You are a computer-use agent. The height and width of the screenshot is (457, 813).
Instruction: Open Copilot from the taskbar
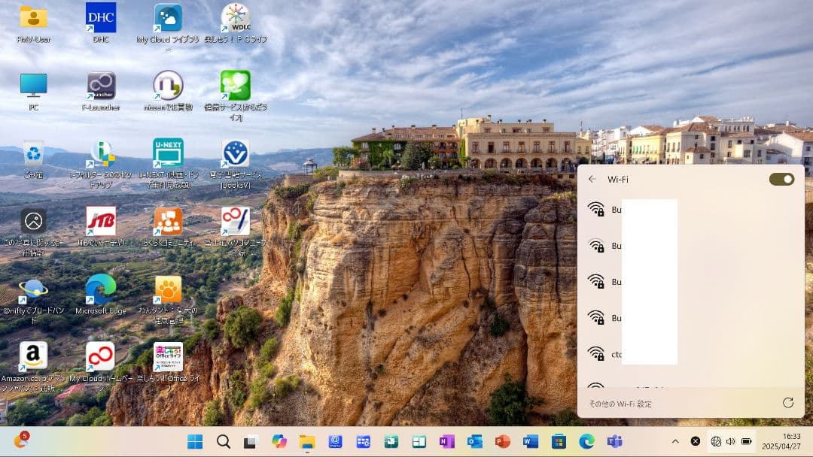tap(278, 443)
